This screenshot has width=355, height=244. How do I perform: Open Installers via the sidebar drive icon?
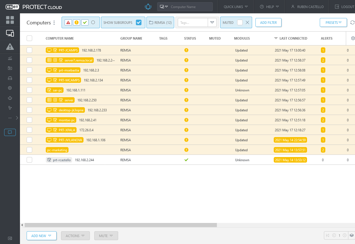tap(10, 78)
